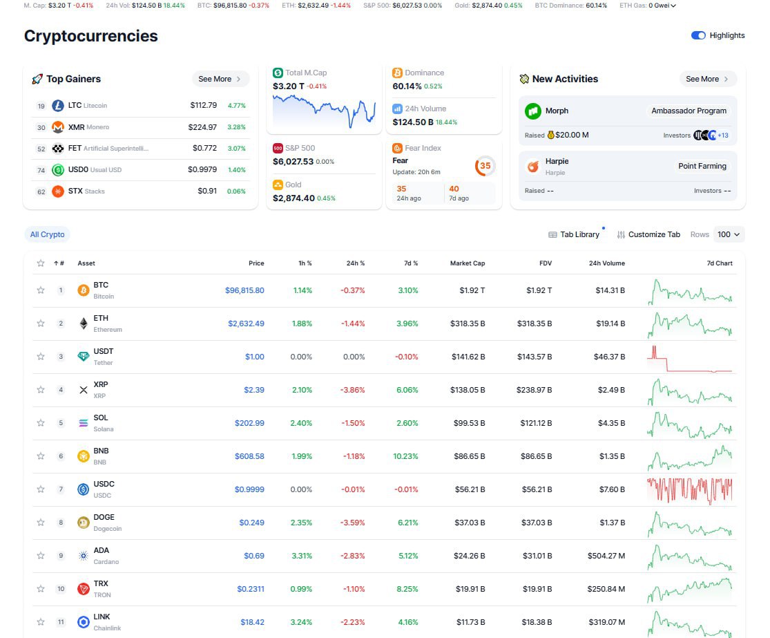
Task: Click the Dogecoin logo icon
Action: pos(84,523)
